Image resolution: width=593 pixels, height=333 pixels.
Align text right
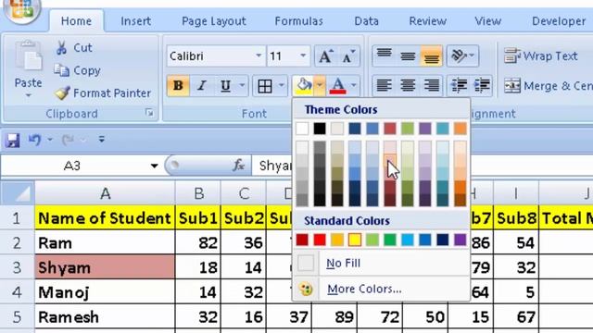coord(431,86)
